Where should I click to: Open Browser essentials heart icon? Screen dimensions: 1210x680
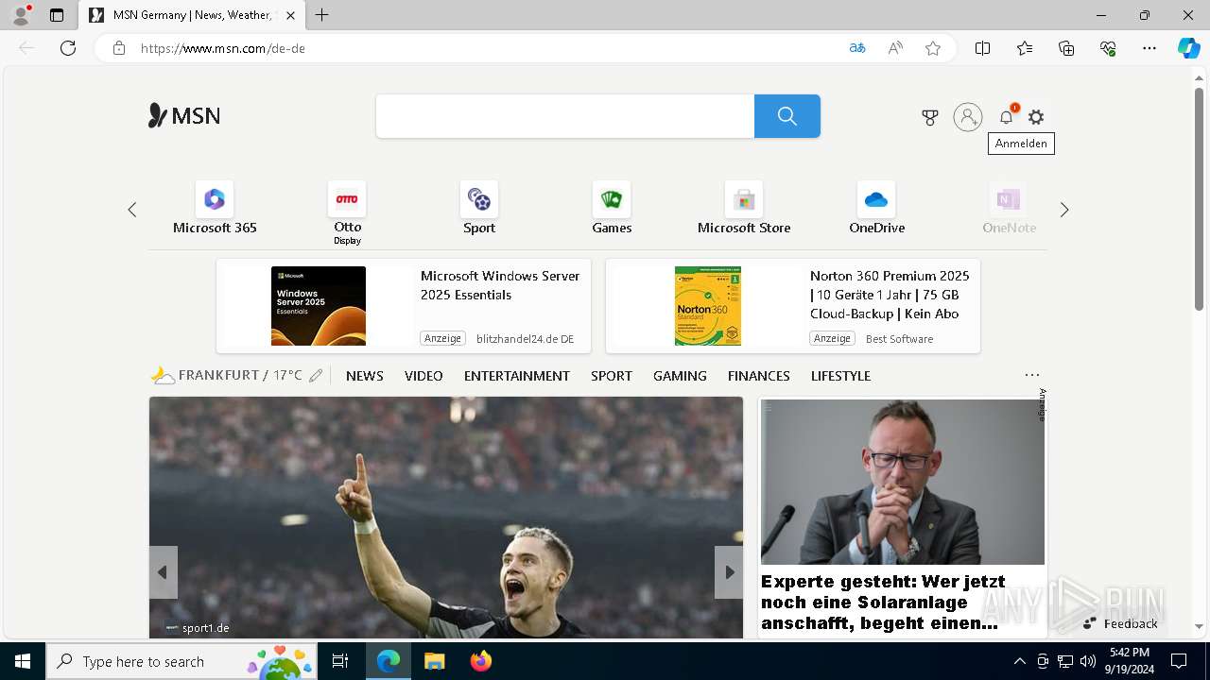pyautogui.click(x=1108, y=48)
